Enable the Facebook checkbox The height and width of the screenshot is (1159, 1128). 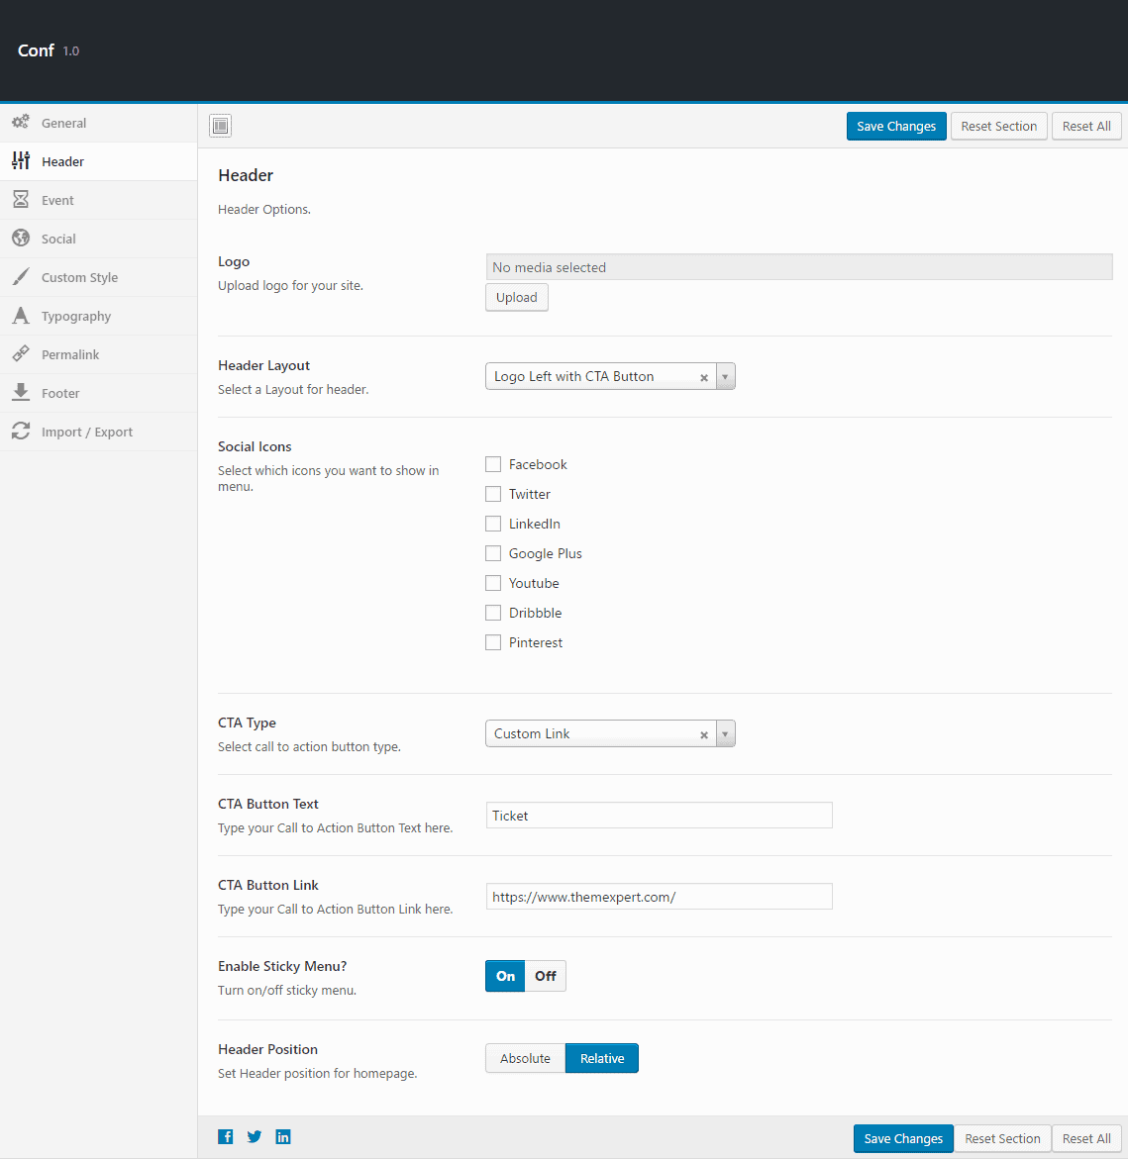(493, 464)
